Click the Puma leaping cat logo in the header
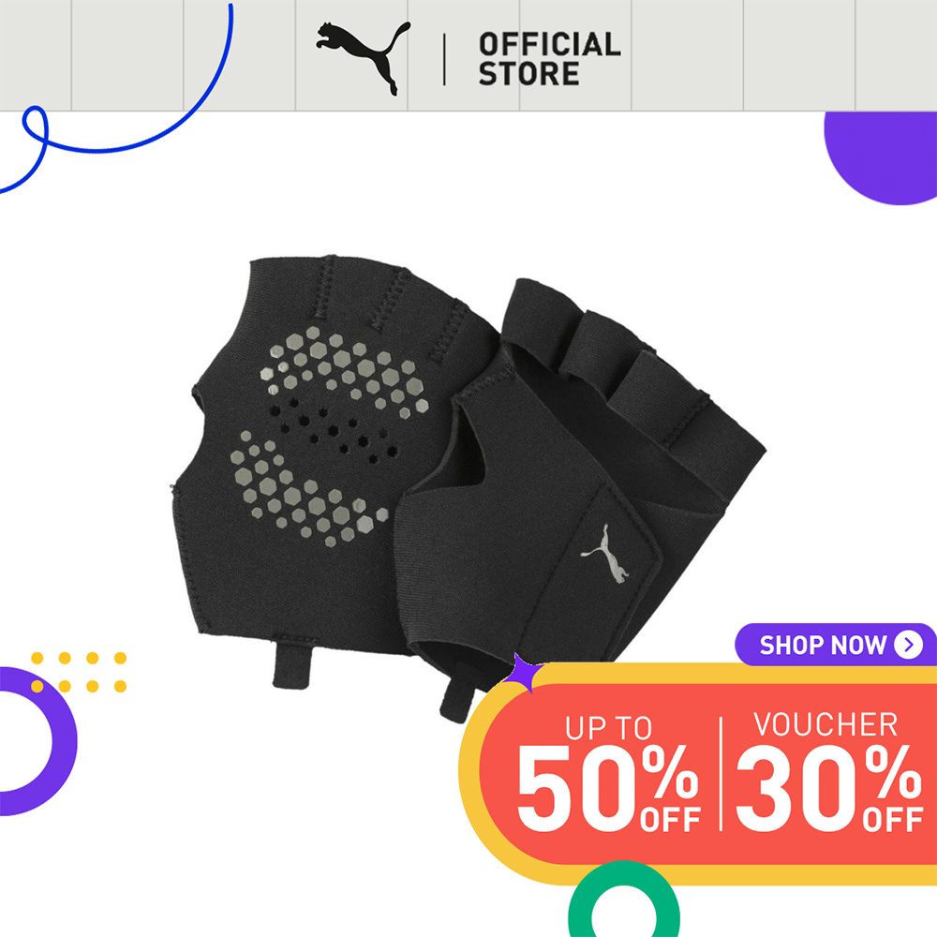 click(363, 58)
